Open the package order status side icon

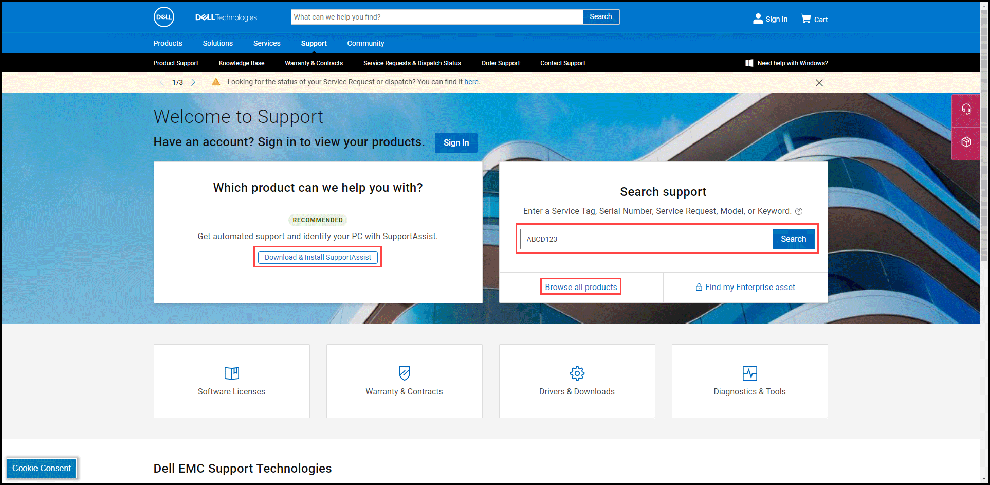click(966, 142)
